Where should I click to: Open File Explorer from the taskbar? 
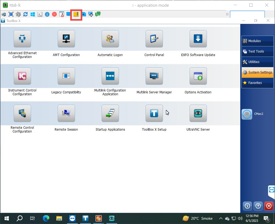point(59,218)
